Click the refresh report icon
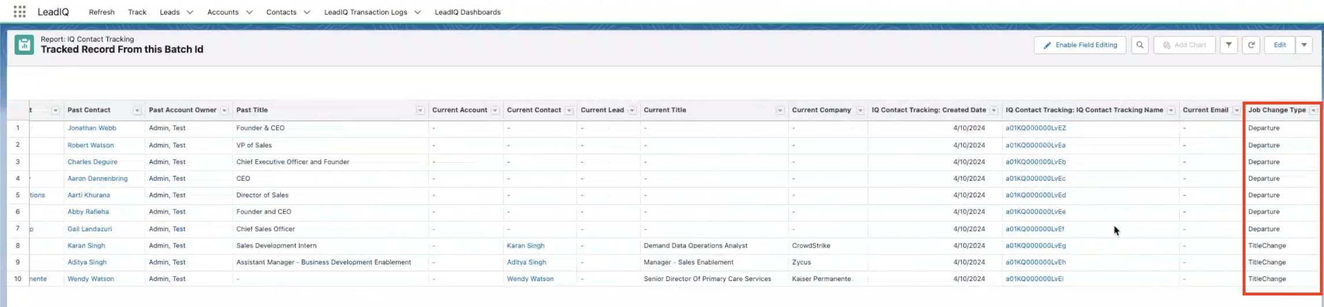Viewport: 1324px width, 307px height. [x=1251, y=45]
